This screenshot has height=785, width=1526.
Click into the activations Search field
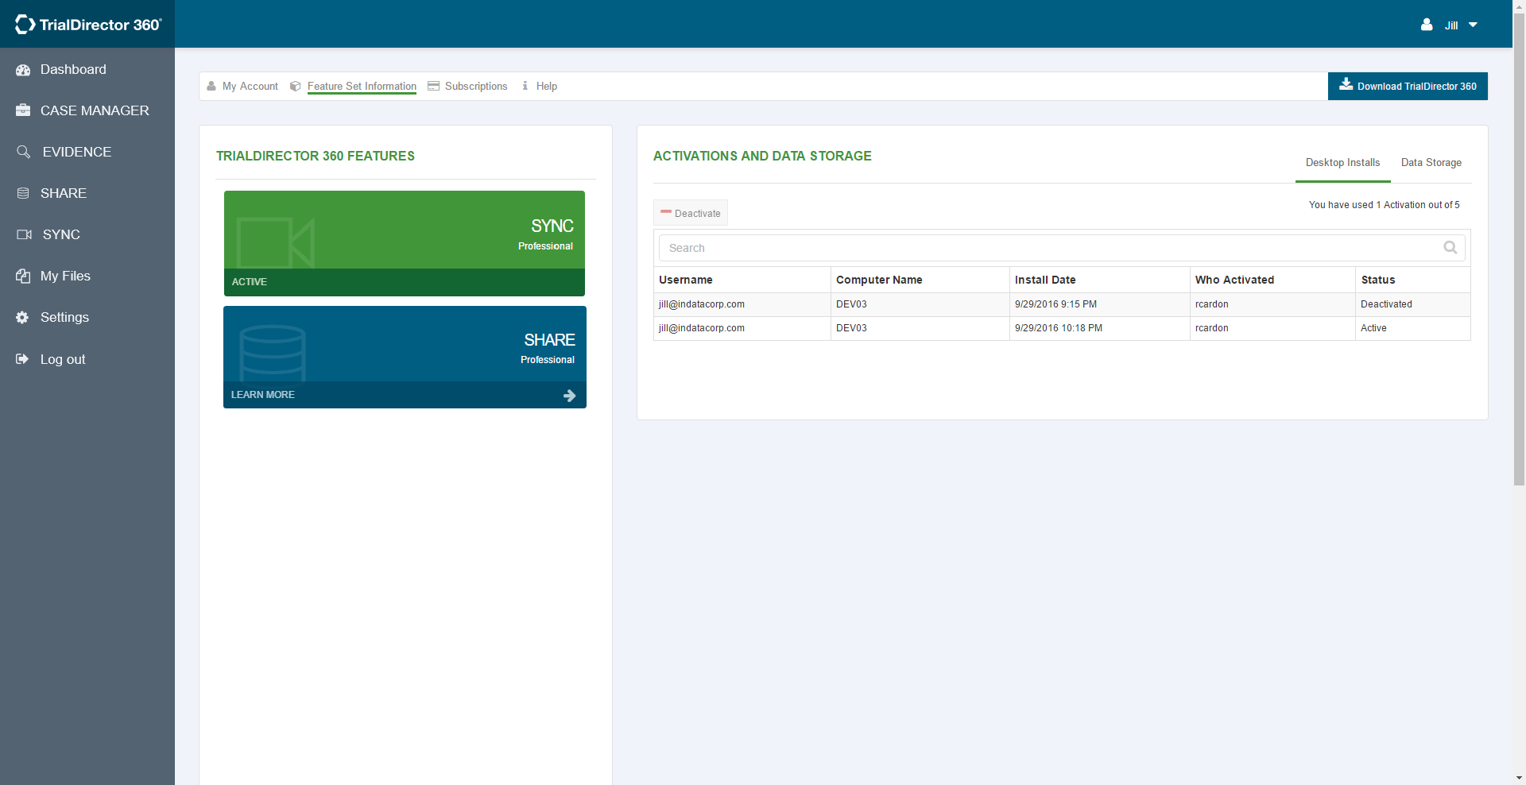click(x=1062, y=248)
